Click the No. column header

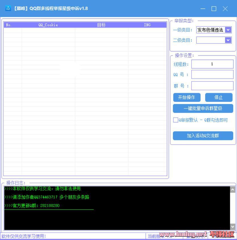point(13,25)
